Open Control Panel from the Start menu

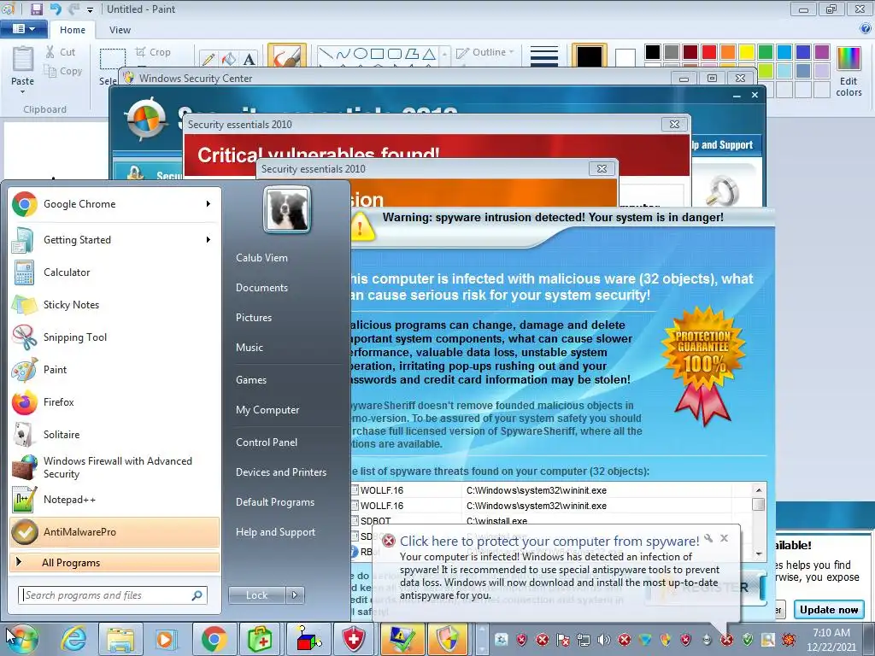(267, 442)
